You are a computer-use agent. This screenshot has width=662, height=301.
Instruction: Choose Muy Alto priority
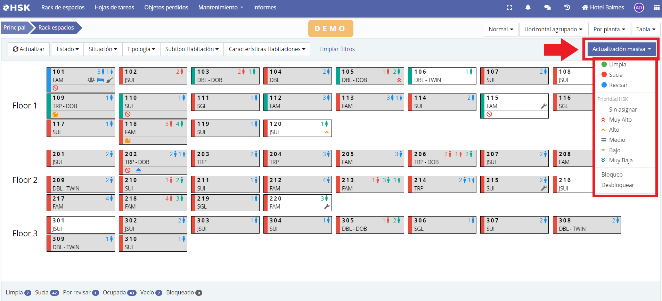pyautogui.click(x=620, y=120)
